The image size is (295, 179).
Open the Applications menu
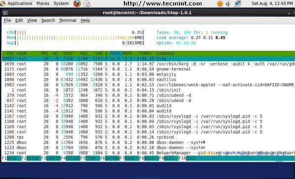[20, 3]
